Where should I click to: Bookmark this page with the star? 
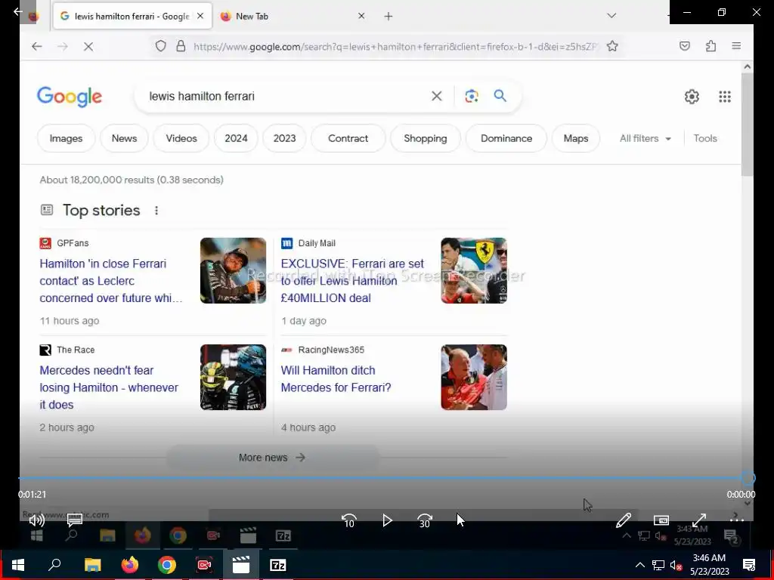[x=612, y=46]
